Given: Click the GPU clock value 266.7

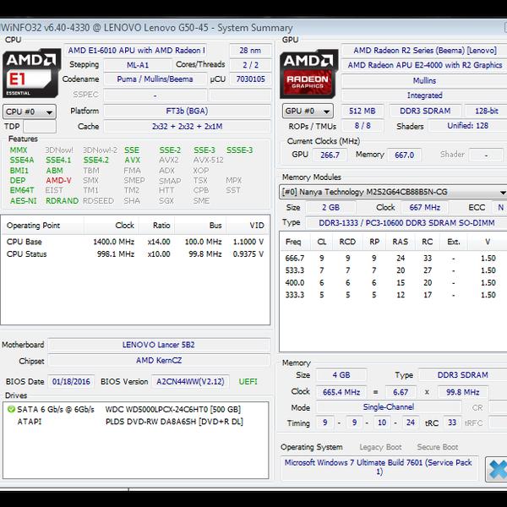Looking at the screenshot, I should pyautogui.click(x=330, y=155).
